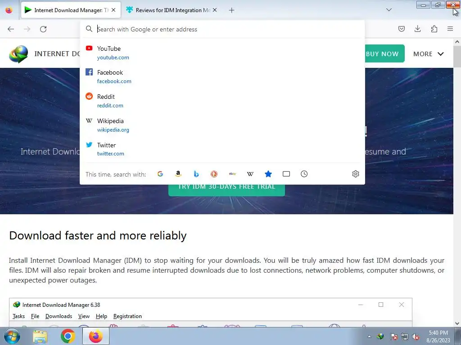Open search settings gear icon
The width and height of the screenshot is (461, 345).
click(356, 174)
